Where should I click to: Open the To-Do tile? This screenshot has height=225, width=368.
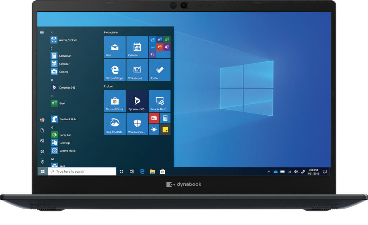click(x=160, y=70)
